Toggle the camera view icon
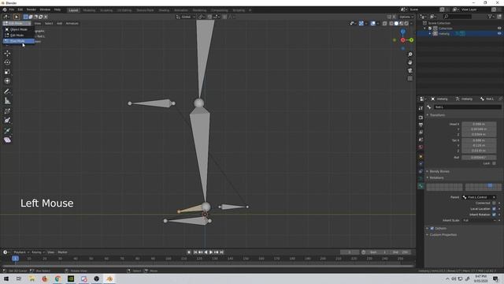Viewport: 504px width, 284px height. [409, 70]
